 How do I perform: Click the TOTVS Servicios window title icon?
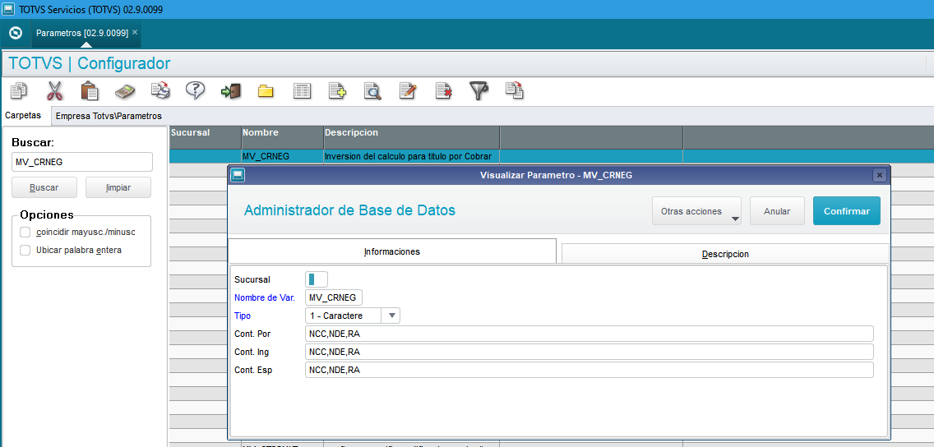[9, 10]
